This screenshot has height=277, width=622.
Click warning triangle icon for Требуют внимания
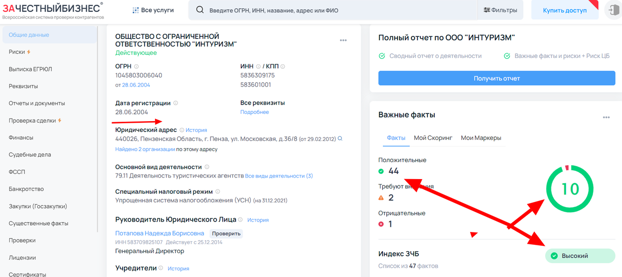[381, 198]
